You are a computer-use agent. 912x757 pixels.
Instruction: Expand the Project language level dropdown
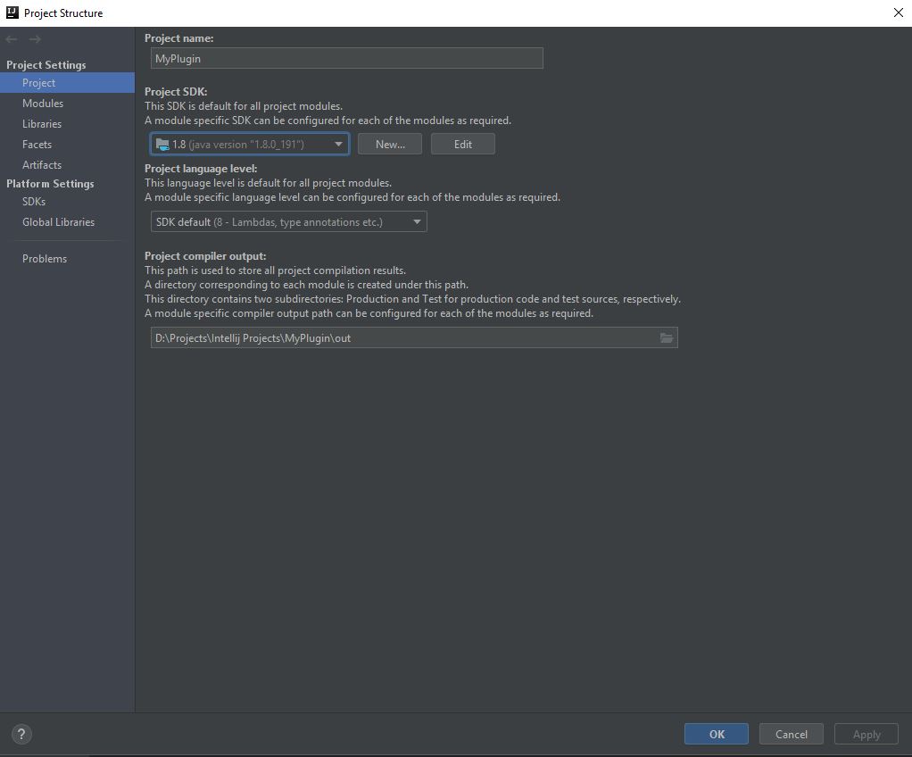(x=288, y=221)
